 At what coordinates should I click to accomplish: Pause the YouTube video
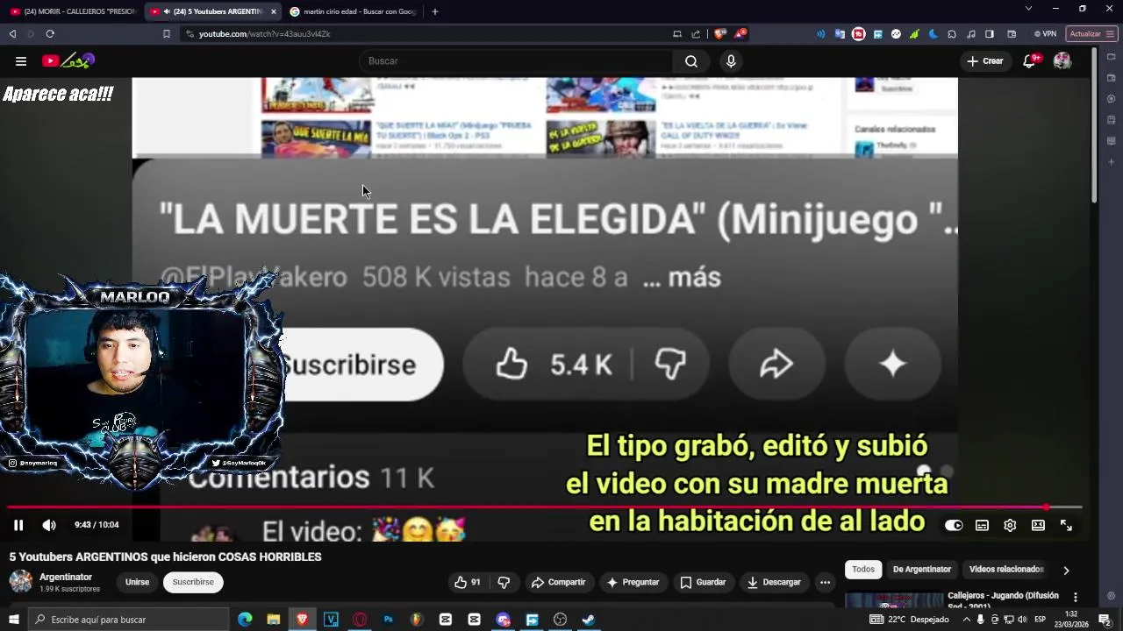click(18, 525)
